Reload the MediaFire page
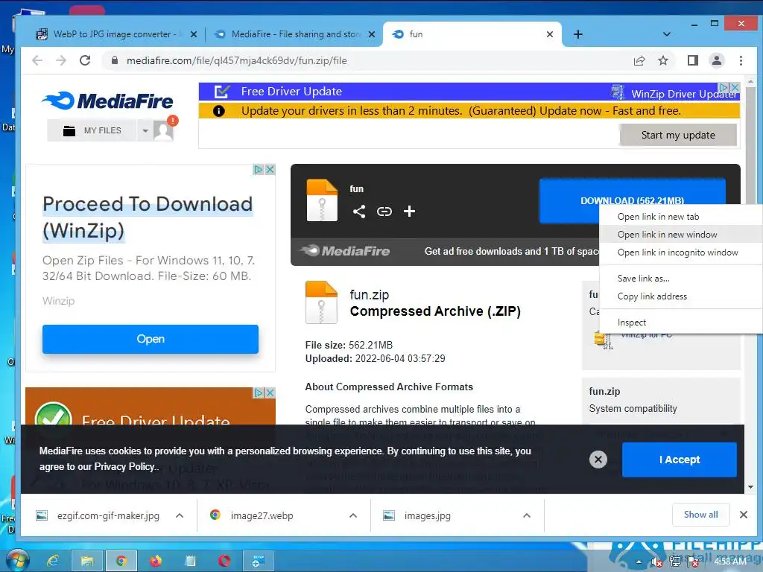The image size is (763, 572). [x=85, y=60]
